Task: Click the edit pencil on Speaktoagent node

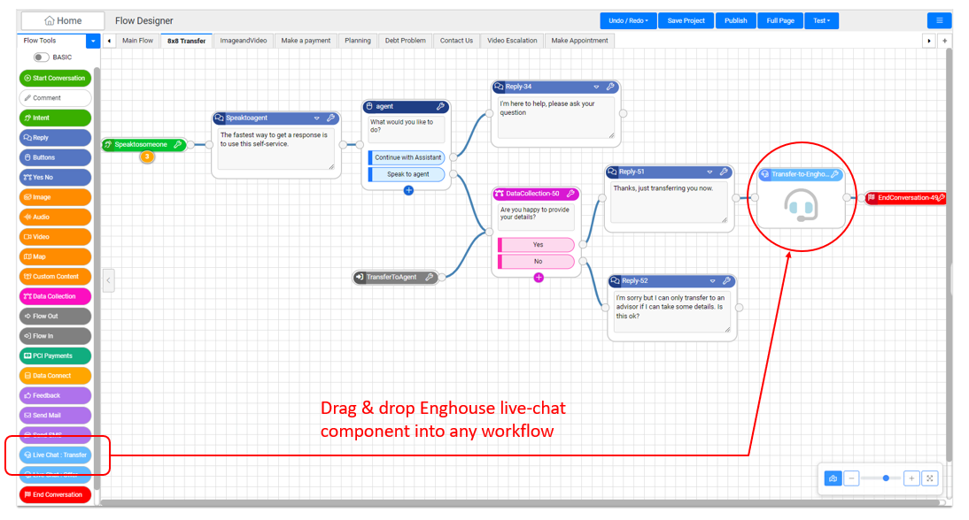Action: pyautogui.click(x=330, y=118)
